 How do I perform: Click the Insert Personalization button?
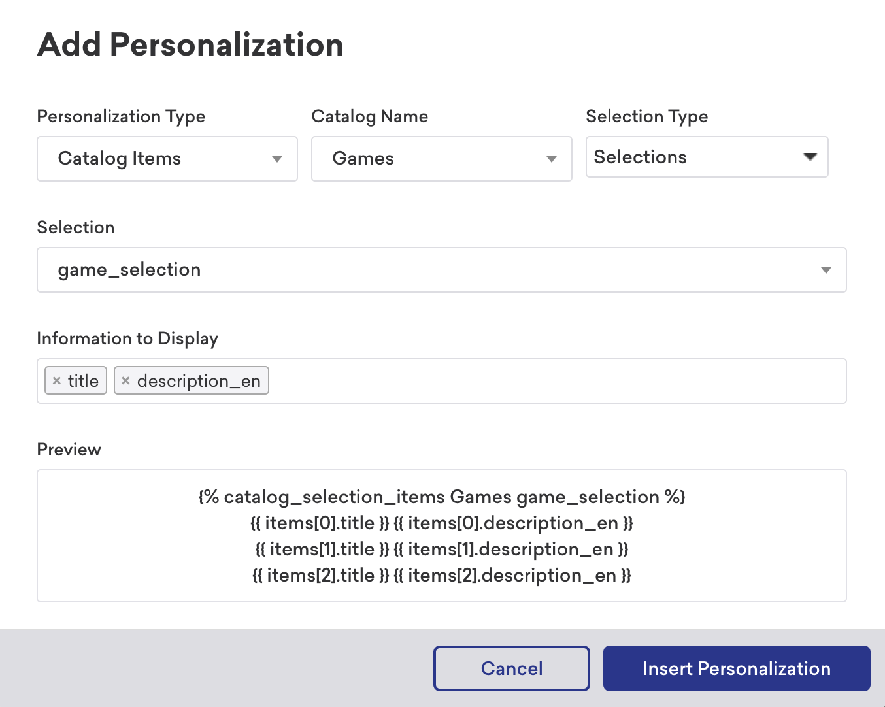737,668
